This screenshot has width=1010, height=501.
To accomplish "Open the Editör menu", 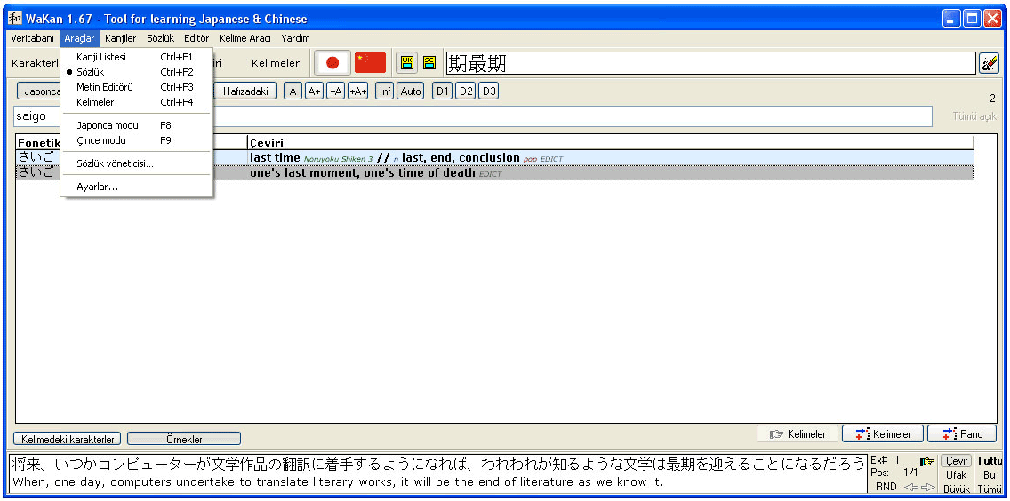I will (196, 38).
